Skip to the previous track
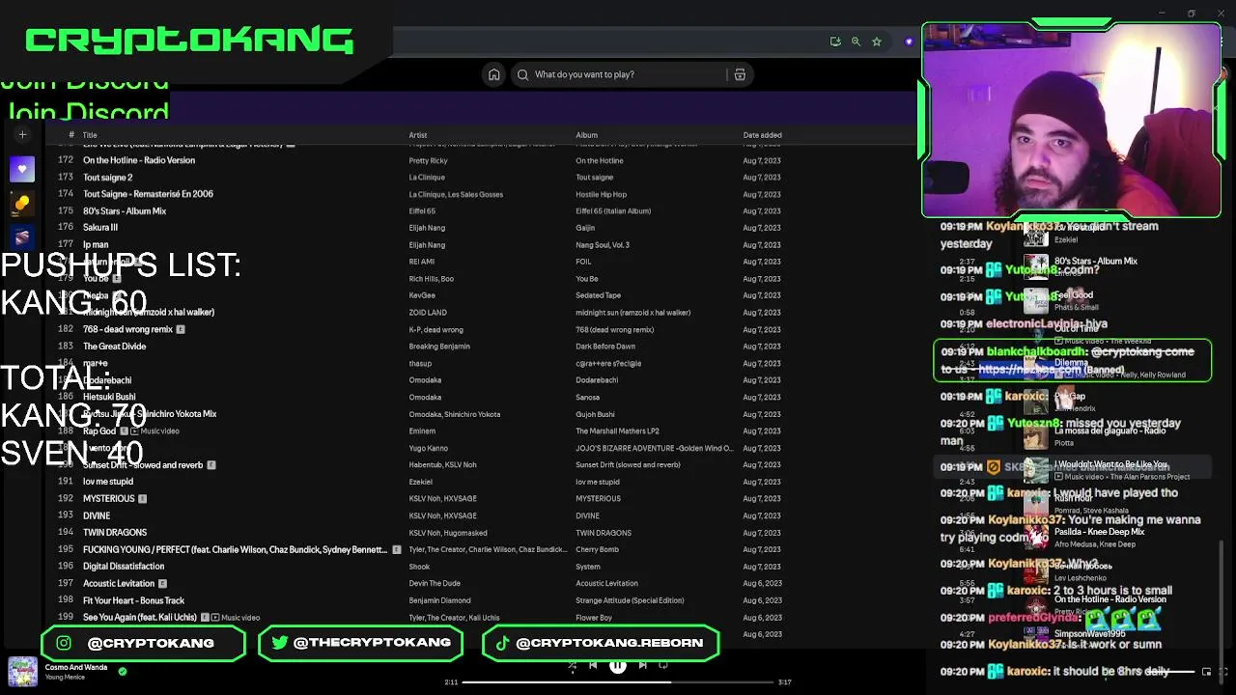Image resolution: width=1236 pixels, height=695 pixels. (593, 665)
